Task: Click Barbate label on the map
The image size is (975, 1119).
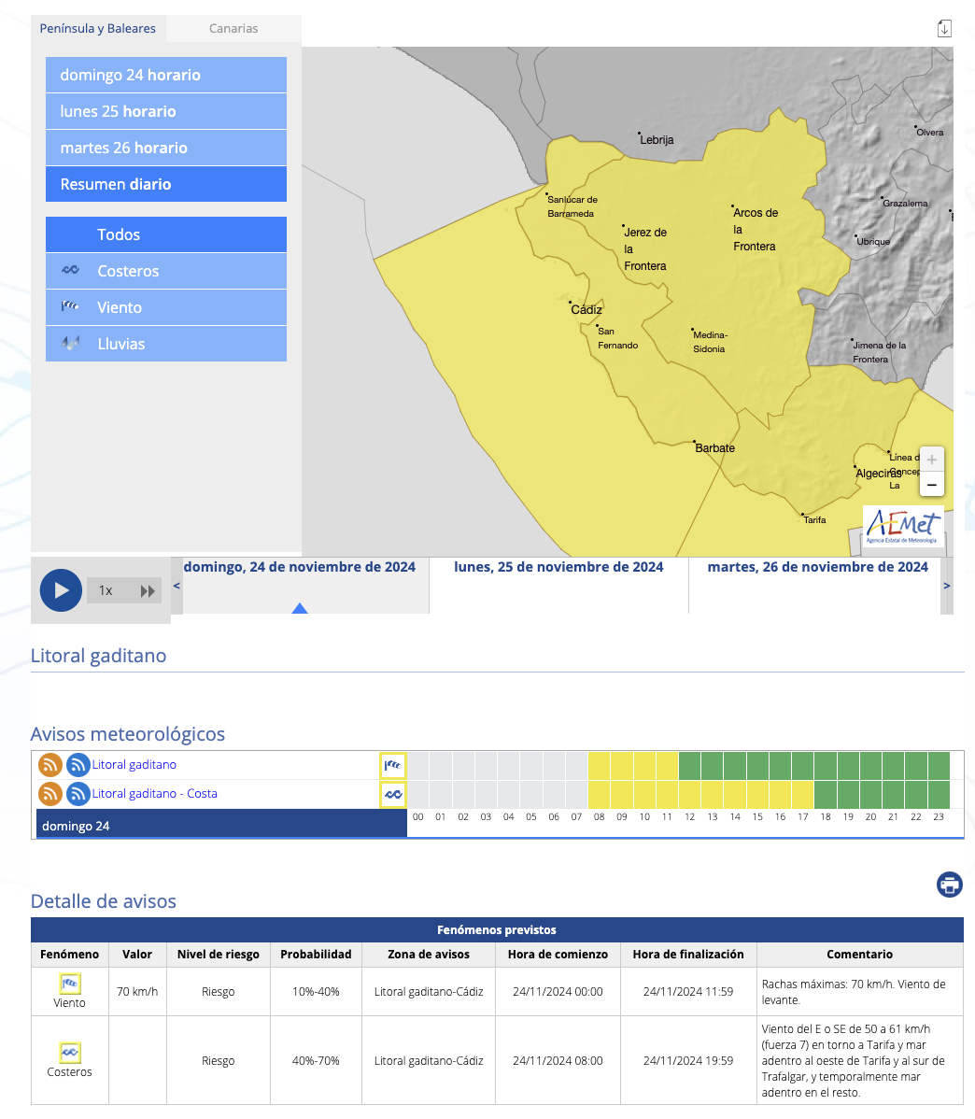Action: tap(715, 448)
